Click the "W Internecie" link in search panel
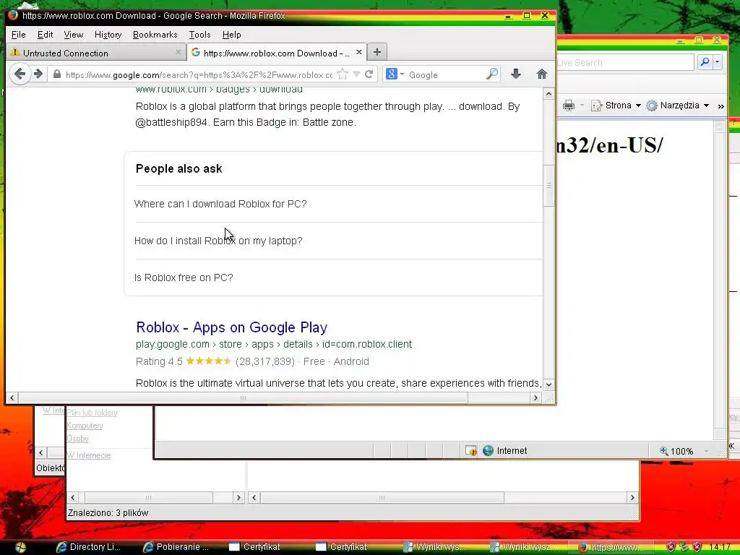The height and width of the screenshot is (555, 740). pyautogui.click(x=89, y=455)
